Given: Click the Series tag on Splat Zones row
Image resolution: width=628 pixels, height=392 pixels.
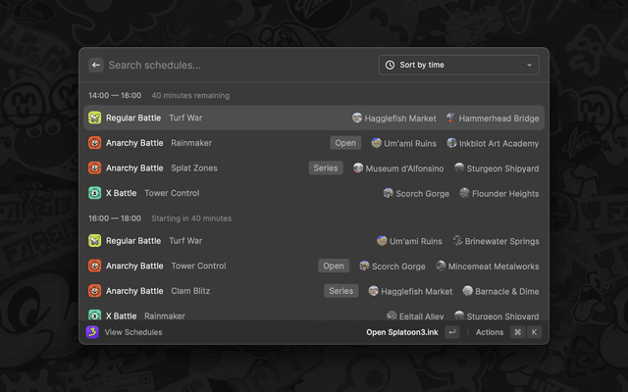Looking at the screenshot, I should click(x=326, y=169).
